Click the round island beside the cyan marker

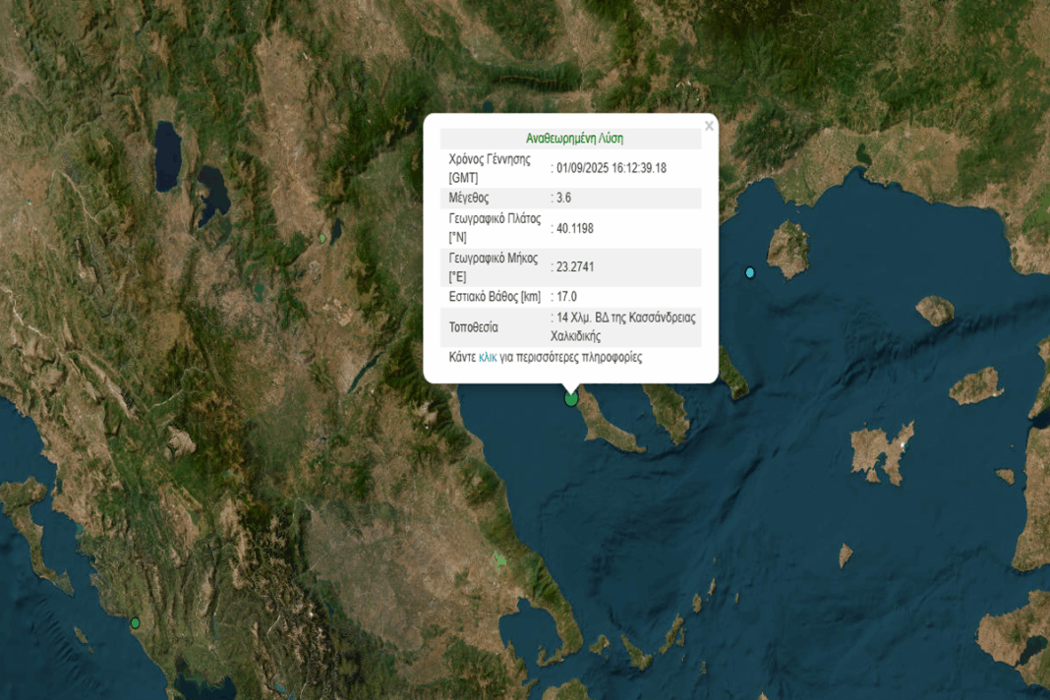787,249
